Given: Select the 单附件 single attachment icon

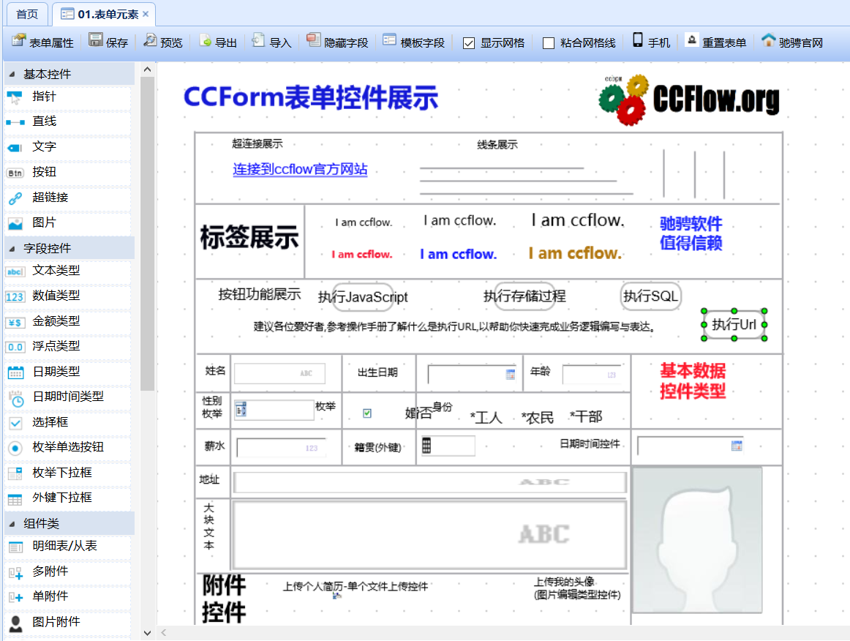Looking at the screenshot, I should [x=15, y=597].
